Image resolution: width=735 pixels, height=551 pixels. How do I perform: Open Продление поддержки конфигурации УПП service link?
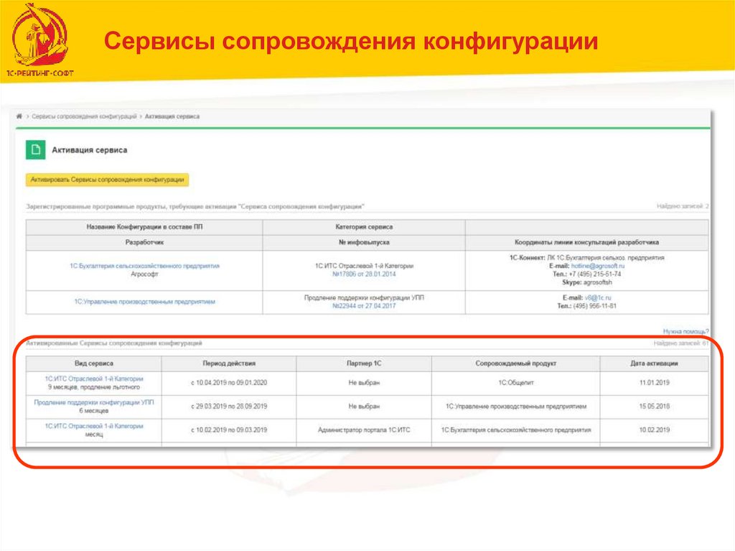point(94,403)
